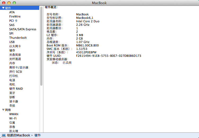Viewport: 199px width, 138px height.
Task: Click the 硬件概览 heading
Action: [x=51, y=7]
